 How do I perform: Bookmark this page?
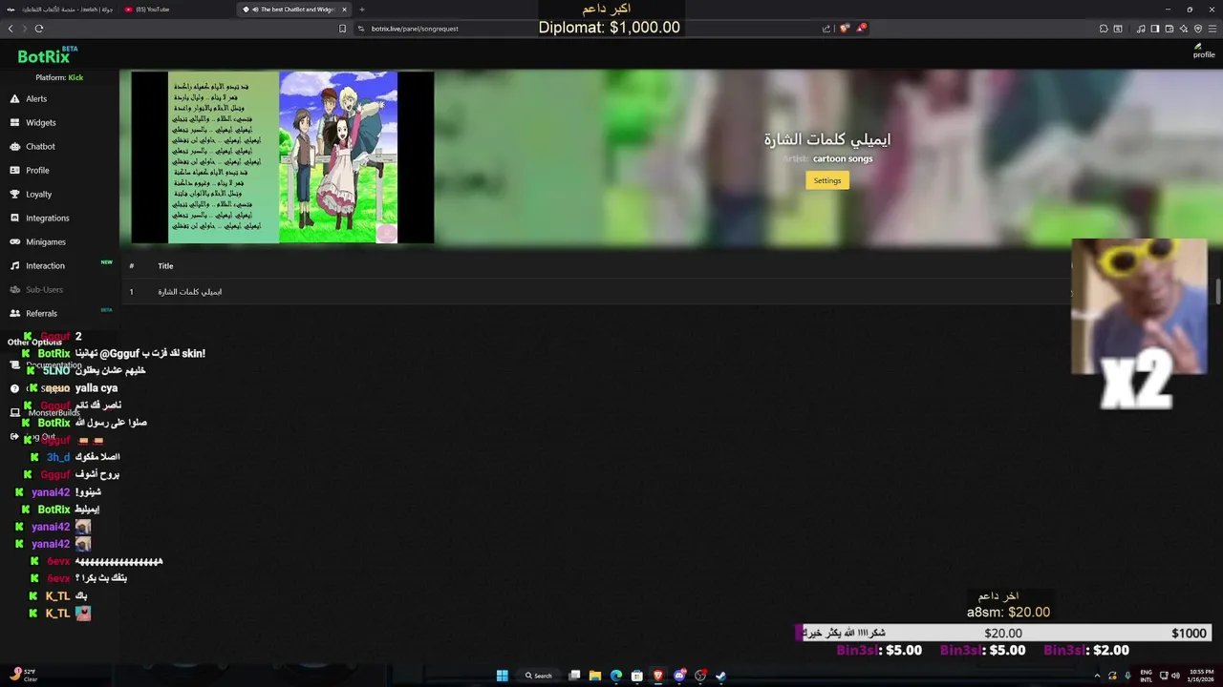343,29
